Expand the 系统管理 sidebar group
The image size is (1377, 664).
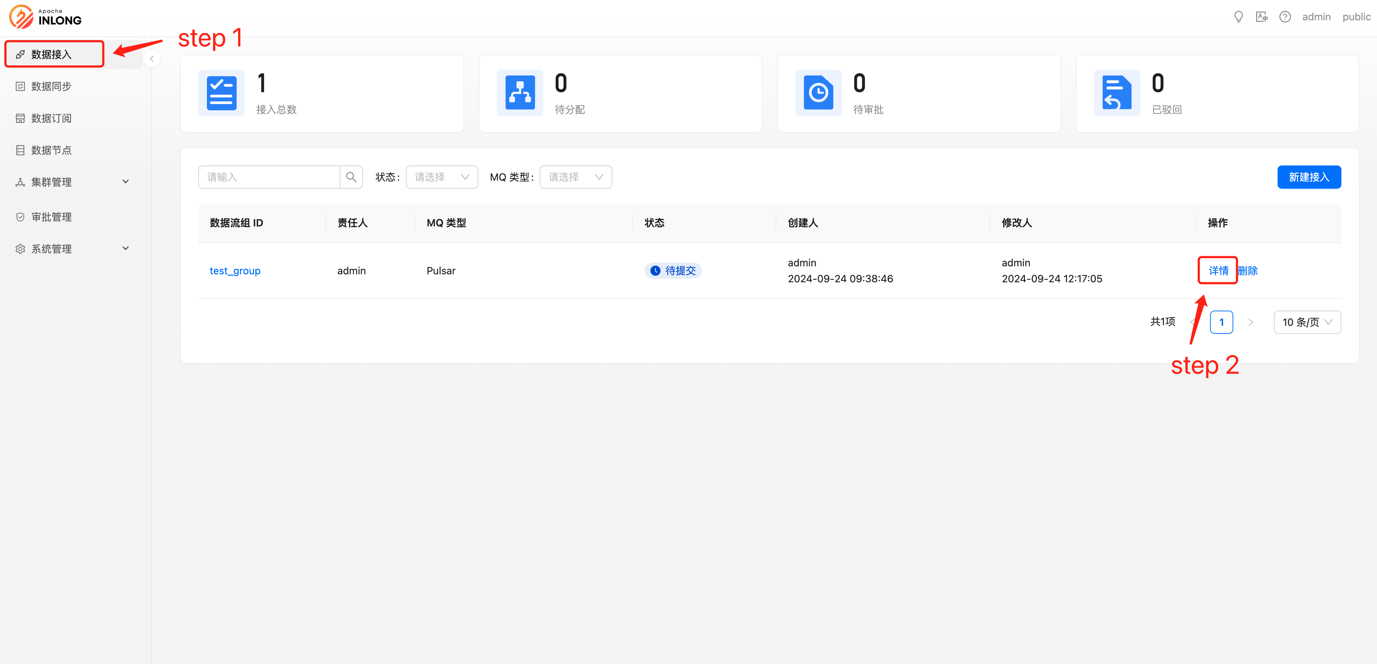pyautogui.click(x=72, y=249)
